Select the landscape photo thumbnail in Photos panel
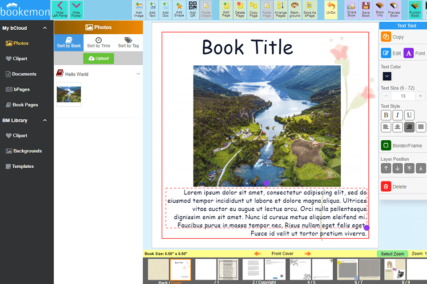Screen dimensions: 427x284 point(69,95)
